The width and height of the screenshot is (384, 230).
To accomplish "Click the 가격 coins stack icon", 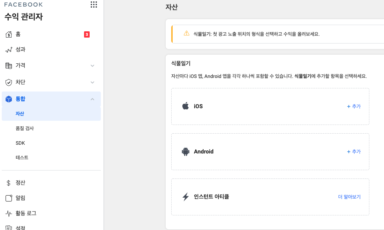I will pyautogui.click(x=9, y=65).
